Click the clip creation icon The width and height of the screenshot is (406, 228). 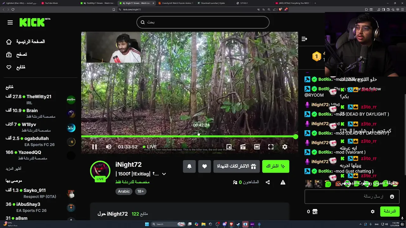pos(243,147)
